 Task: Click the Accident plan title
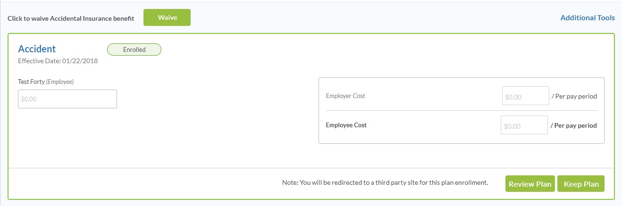tap(37, 49)
